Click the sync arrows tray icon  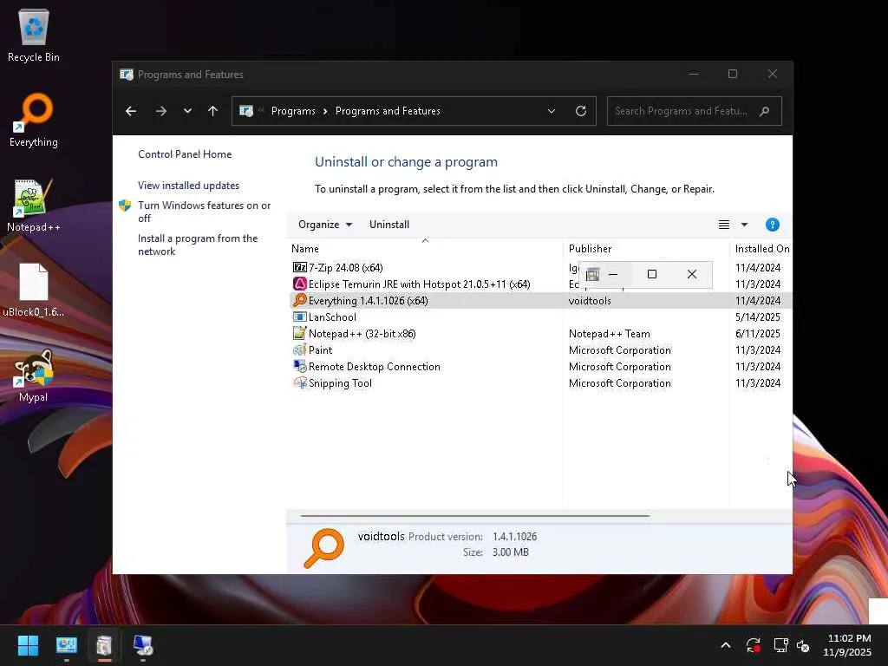(x=754, y=645)
